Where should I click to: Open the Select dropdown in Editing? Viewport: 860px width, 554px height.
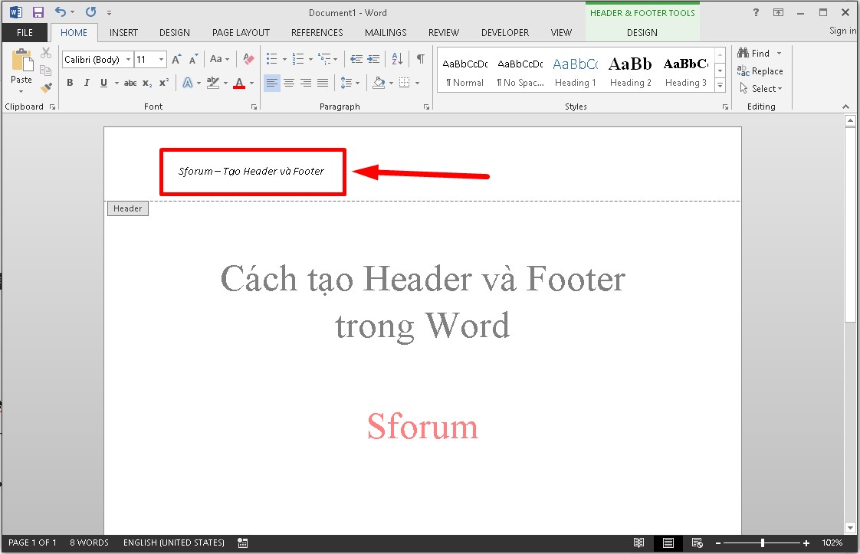760,88
